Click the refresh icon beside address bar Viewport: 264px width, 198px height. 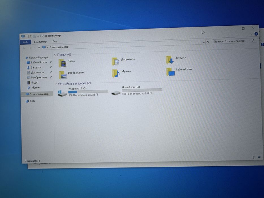point(208,42)
